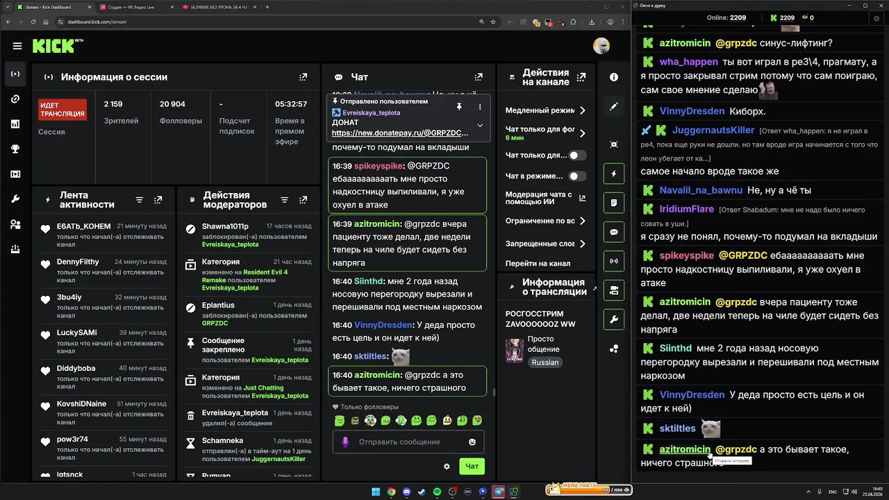Open pinned message three-dot options

(480, 106)
